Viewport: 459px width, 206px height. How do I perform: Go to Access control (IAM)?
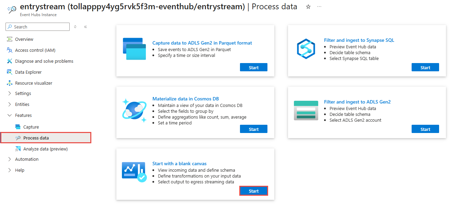coord(35,50)
